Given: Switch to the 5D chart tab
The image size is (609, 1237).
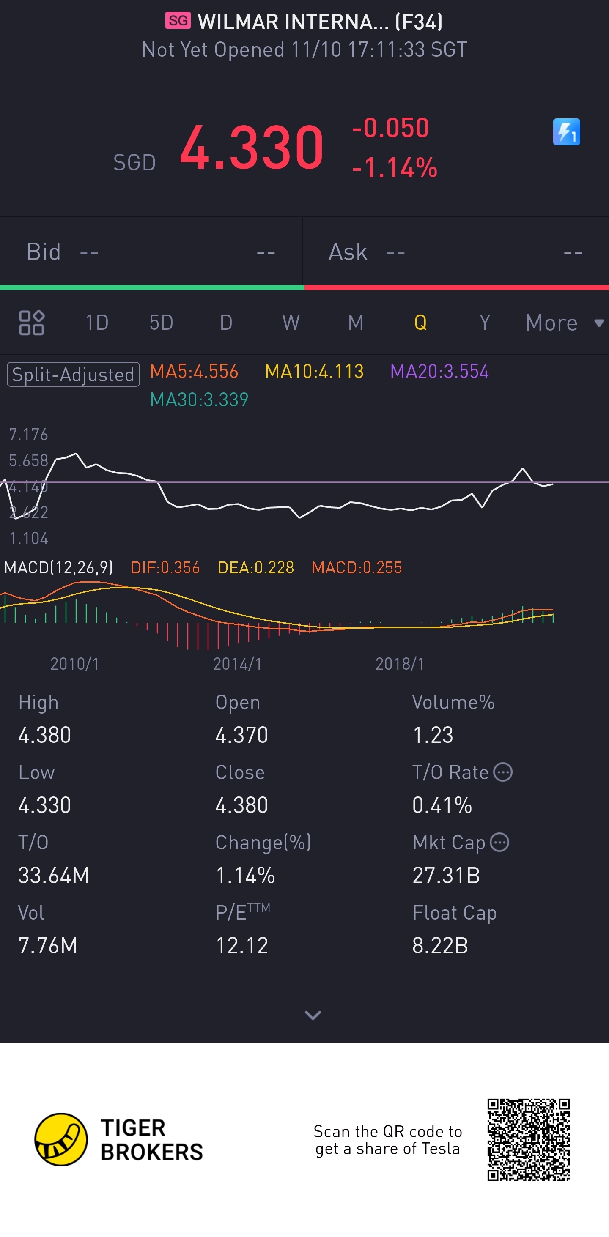Looking at the screenshot, I should click(x=161, y=323).
